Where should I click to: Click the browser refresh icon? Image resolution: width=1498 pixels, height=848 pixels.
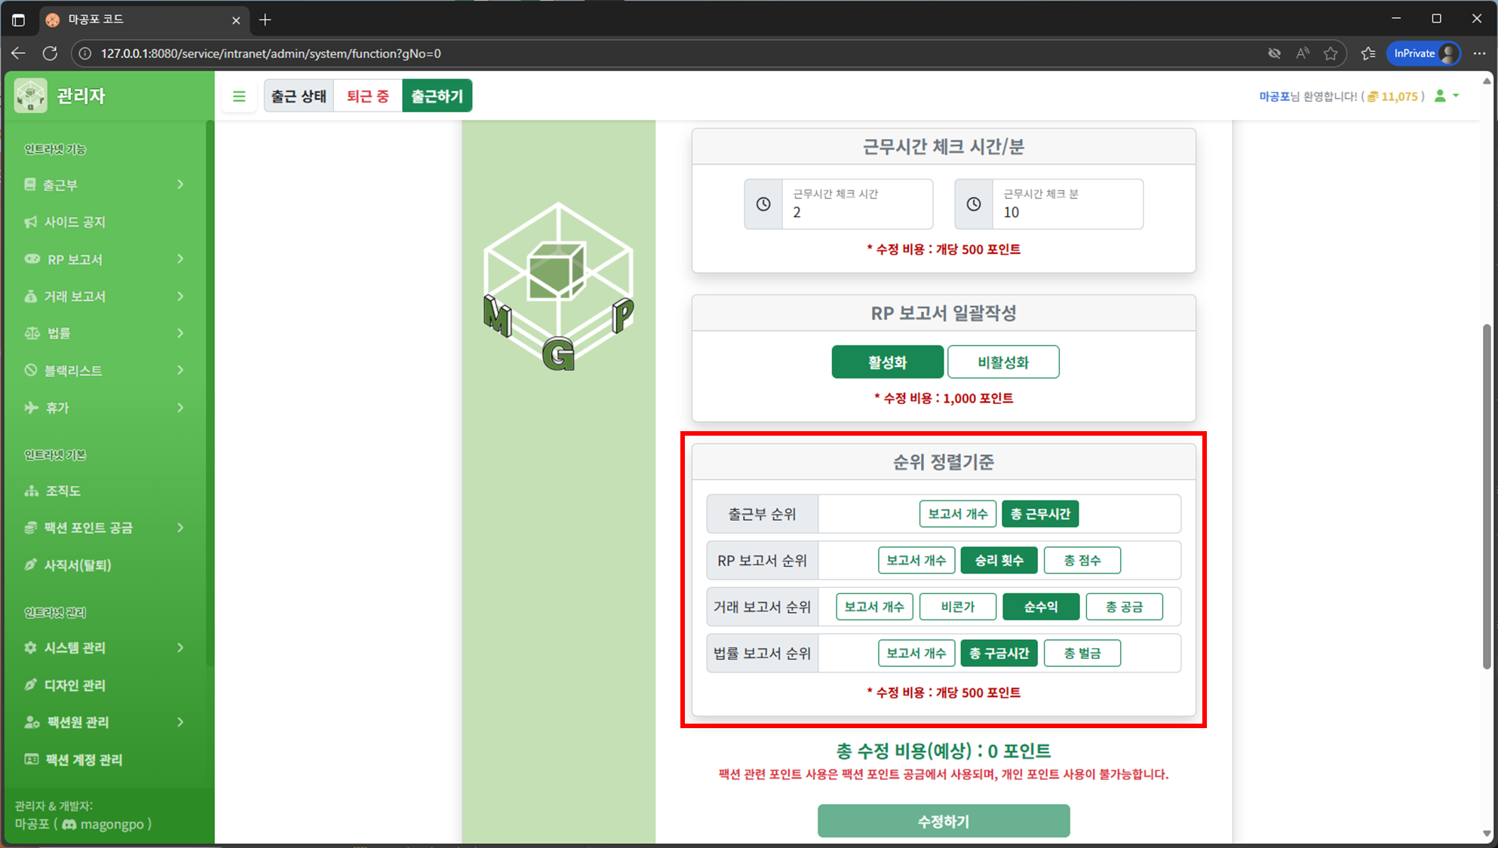[x=50, y=54]
